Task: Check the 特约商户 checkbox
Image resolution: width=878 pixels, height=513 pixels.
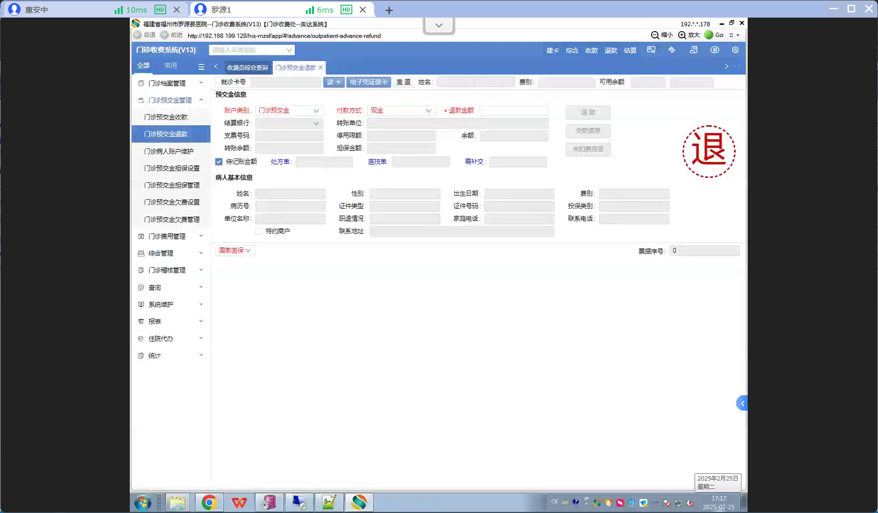Action: pos(259,231)
